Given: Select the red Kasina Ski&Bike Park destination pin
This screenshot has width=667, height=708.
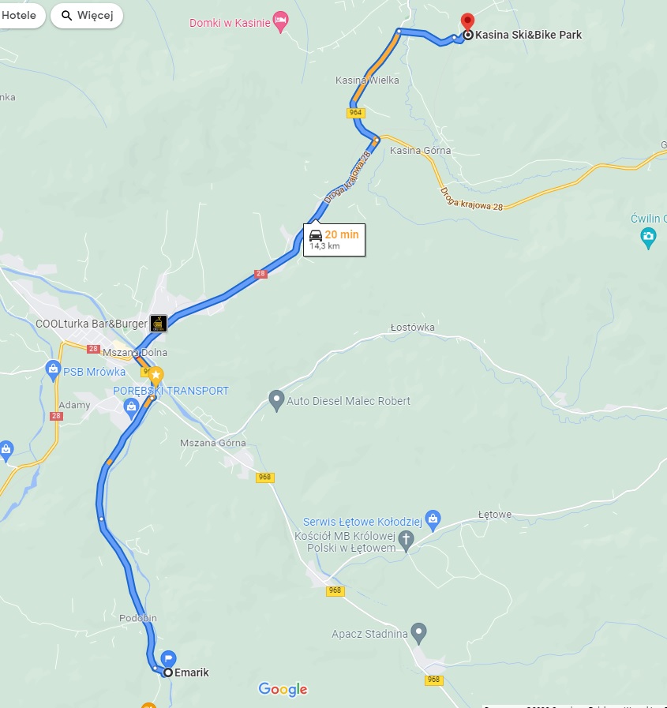Looking at the screenshot, I should tap(467, 21).
